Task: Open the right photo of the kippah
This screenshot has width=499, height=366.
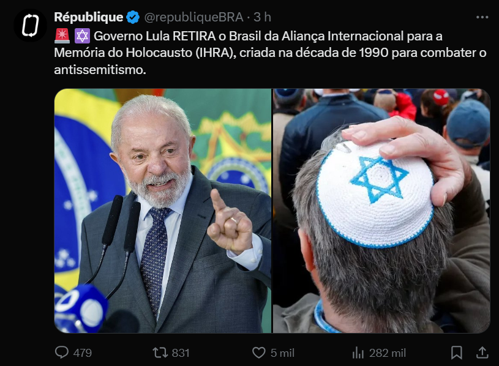Action: coord(381,211)
